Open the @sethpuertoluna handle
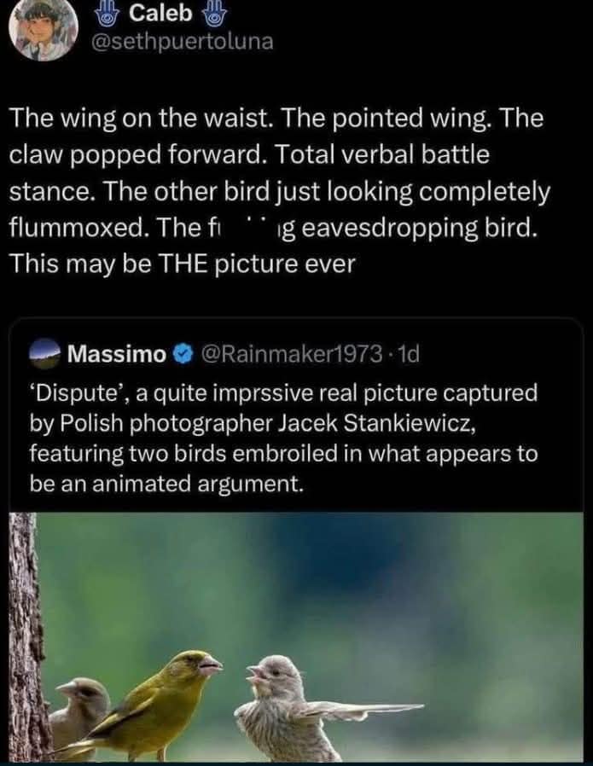Viewport: 593px width, 766px height. [183, 42]
